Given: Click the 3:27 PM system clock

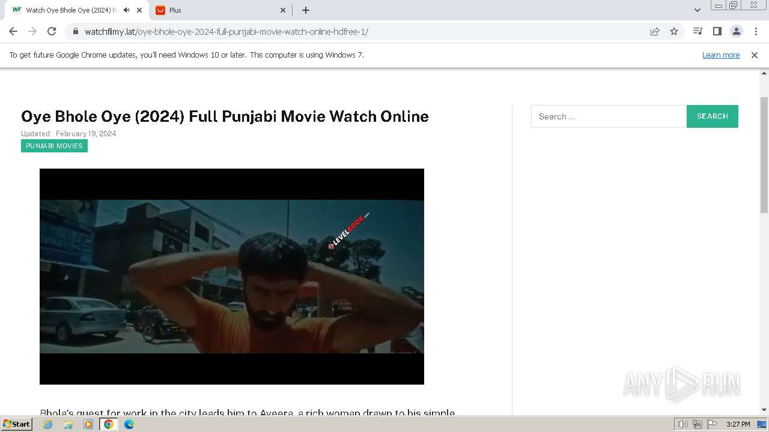Looking at the screenshot, I should [738, 424].
